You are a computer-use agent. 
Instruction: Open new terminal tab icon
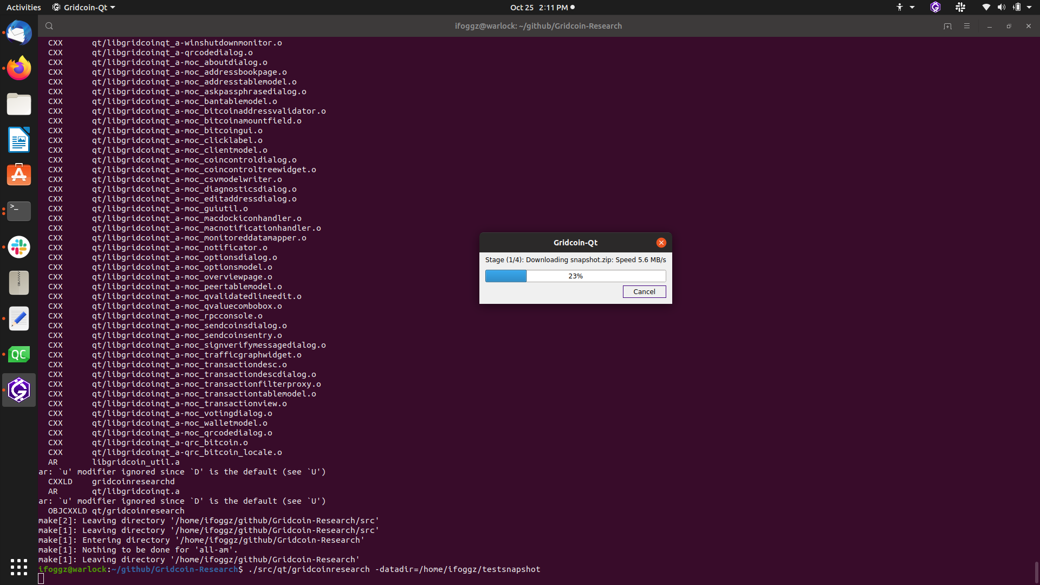click(x=947, y=26)
